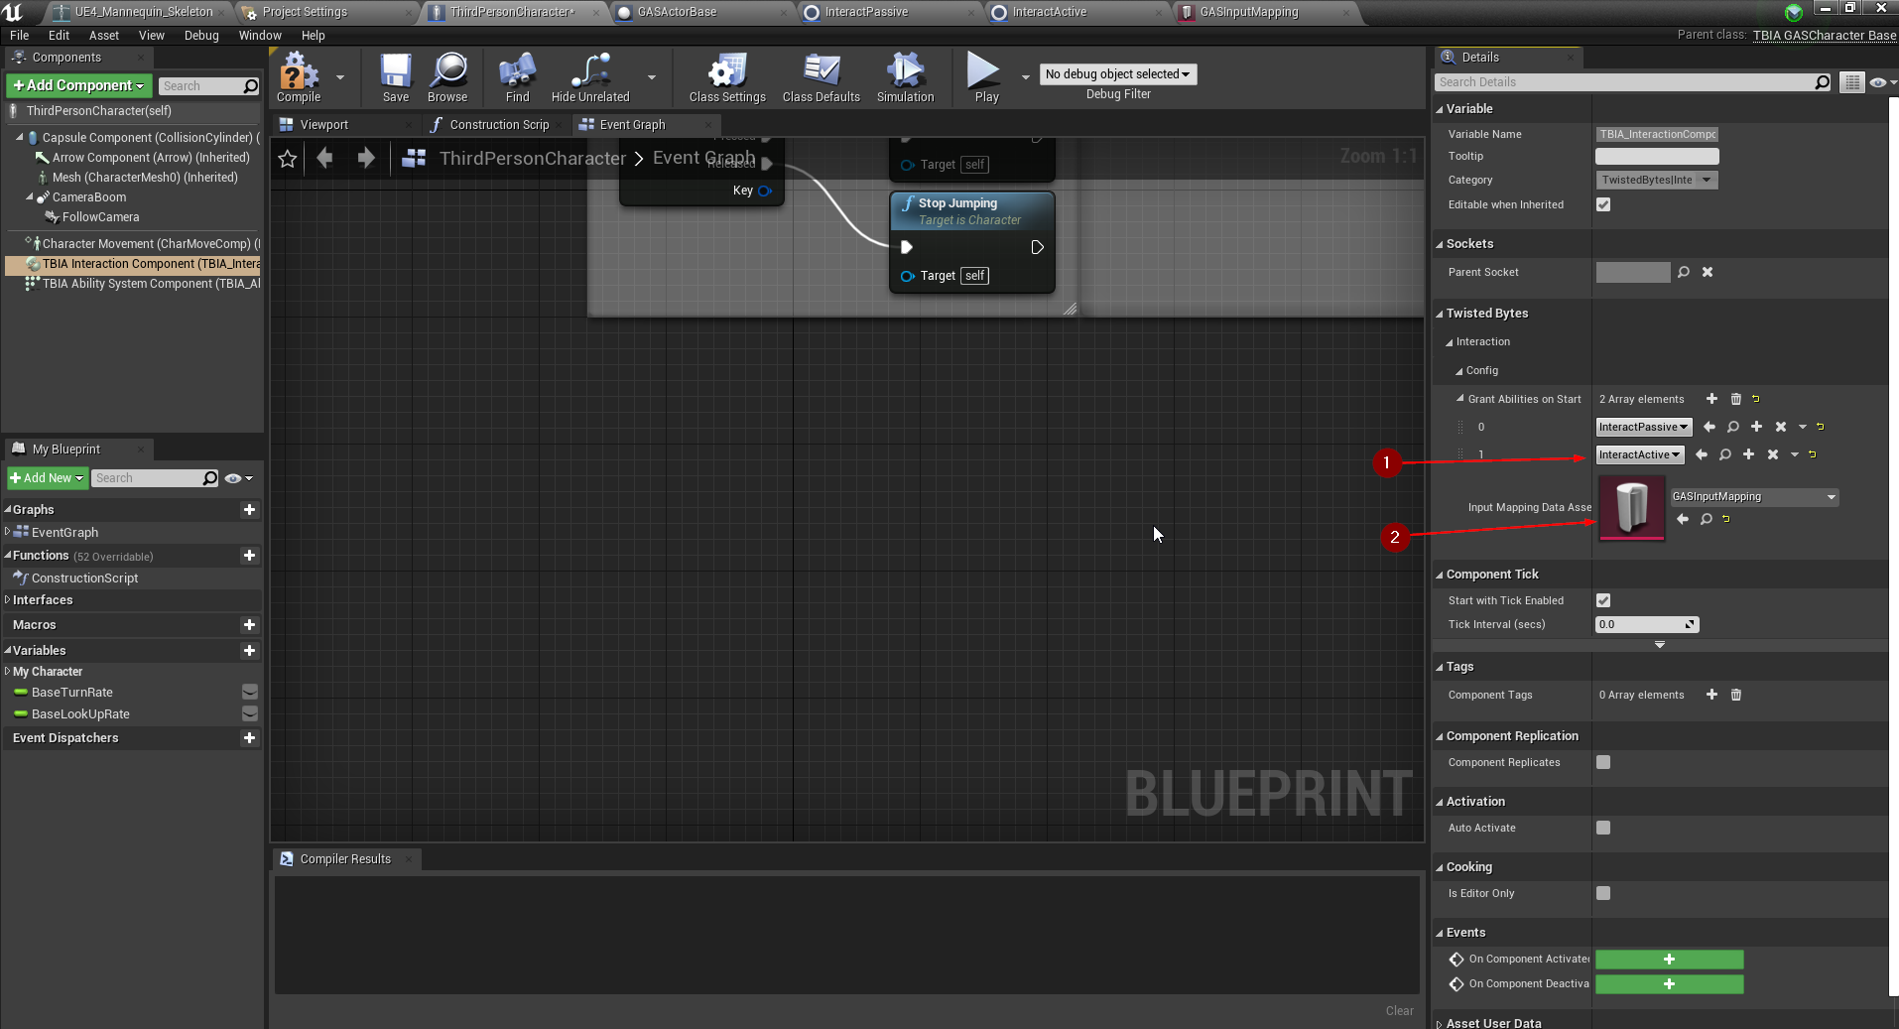Add element to Component Tags array
1899x1029 pixels.
coord(1711,695)
